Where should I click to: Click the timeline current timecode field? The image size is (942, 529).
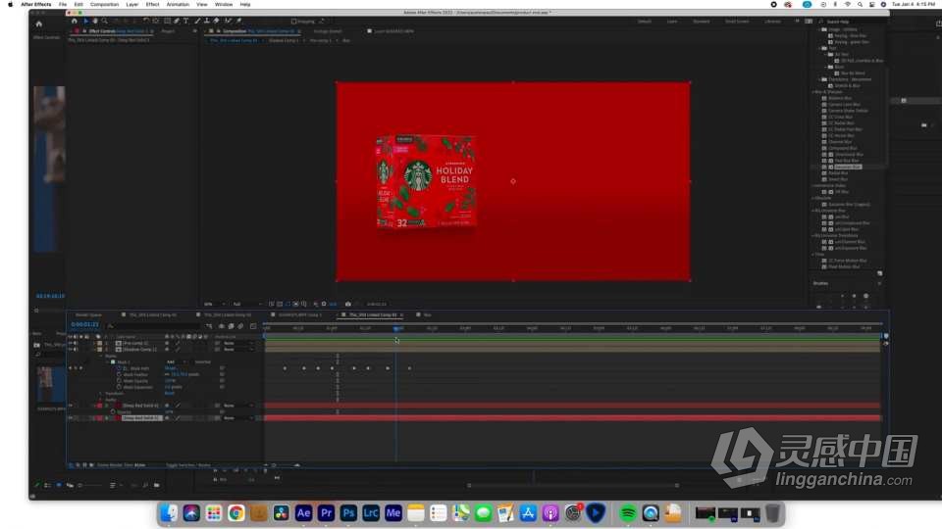click(84, 324)
